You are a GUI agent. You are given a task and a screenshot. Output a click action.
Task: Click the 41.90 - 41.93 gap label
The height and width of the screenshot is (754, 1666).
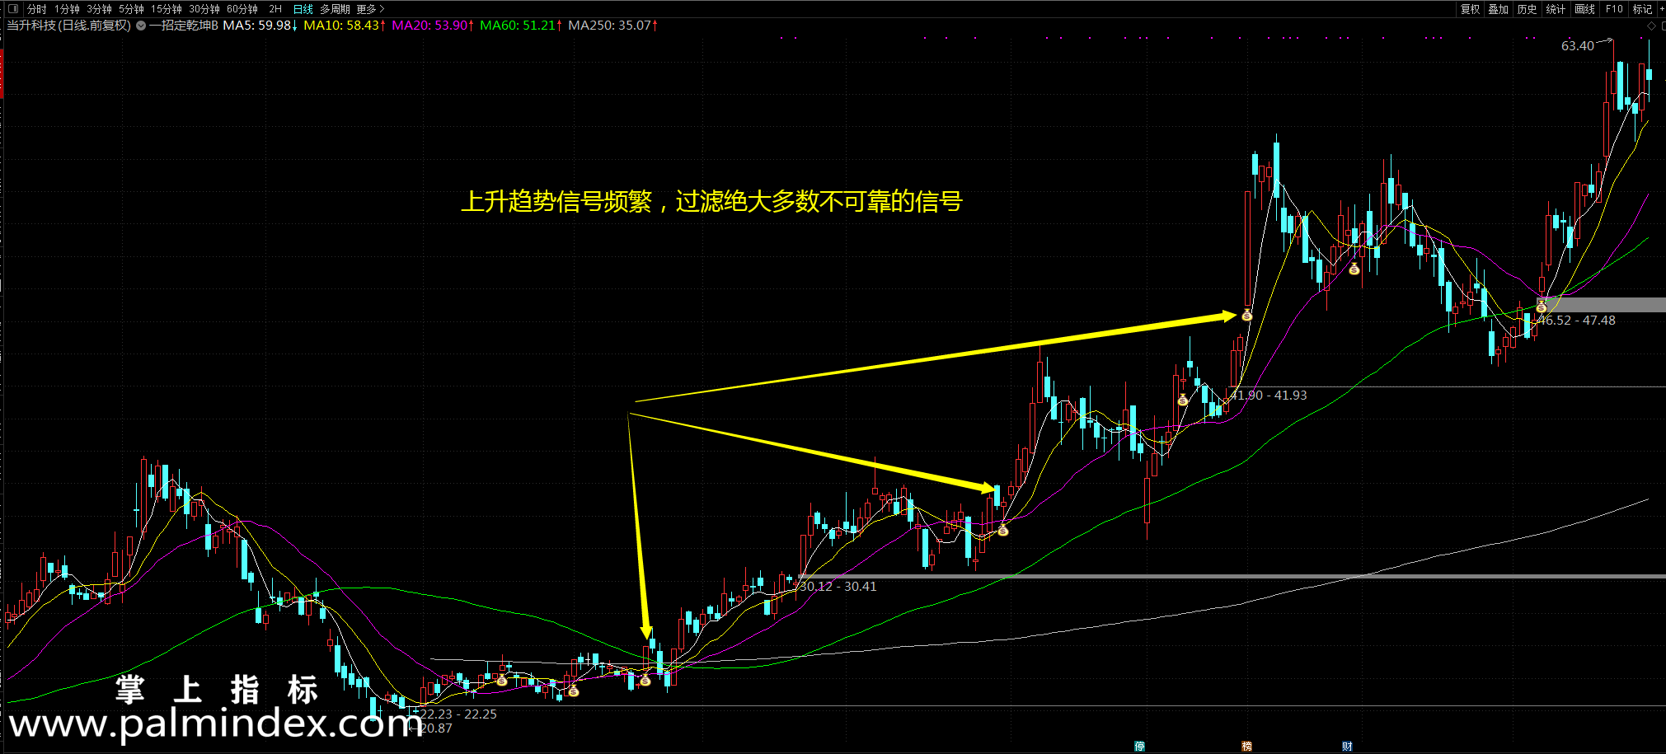coord(1269,396)
